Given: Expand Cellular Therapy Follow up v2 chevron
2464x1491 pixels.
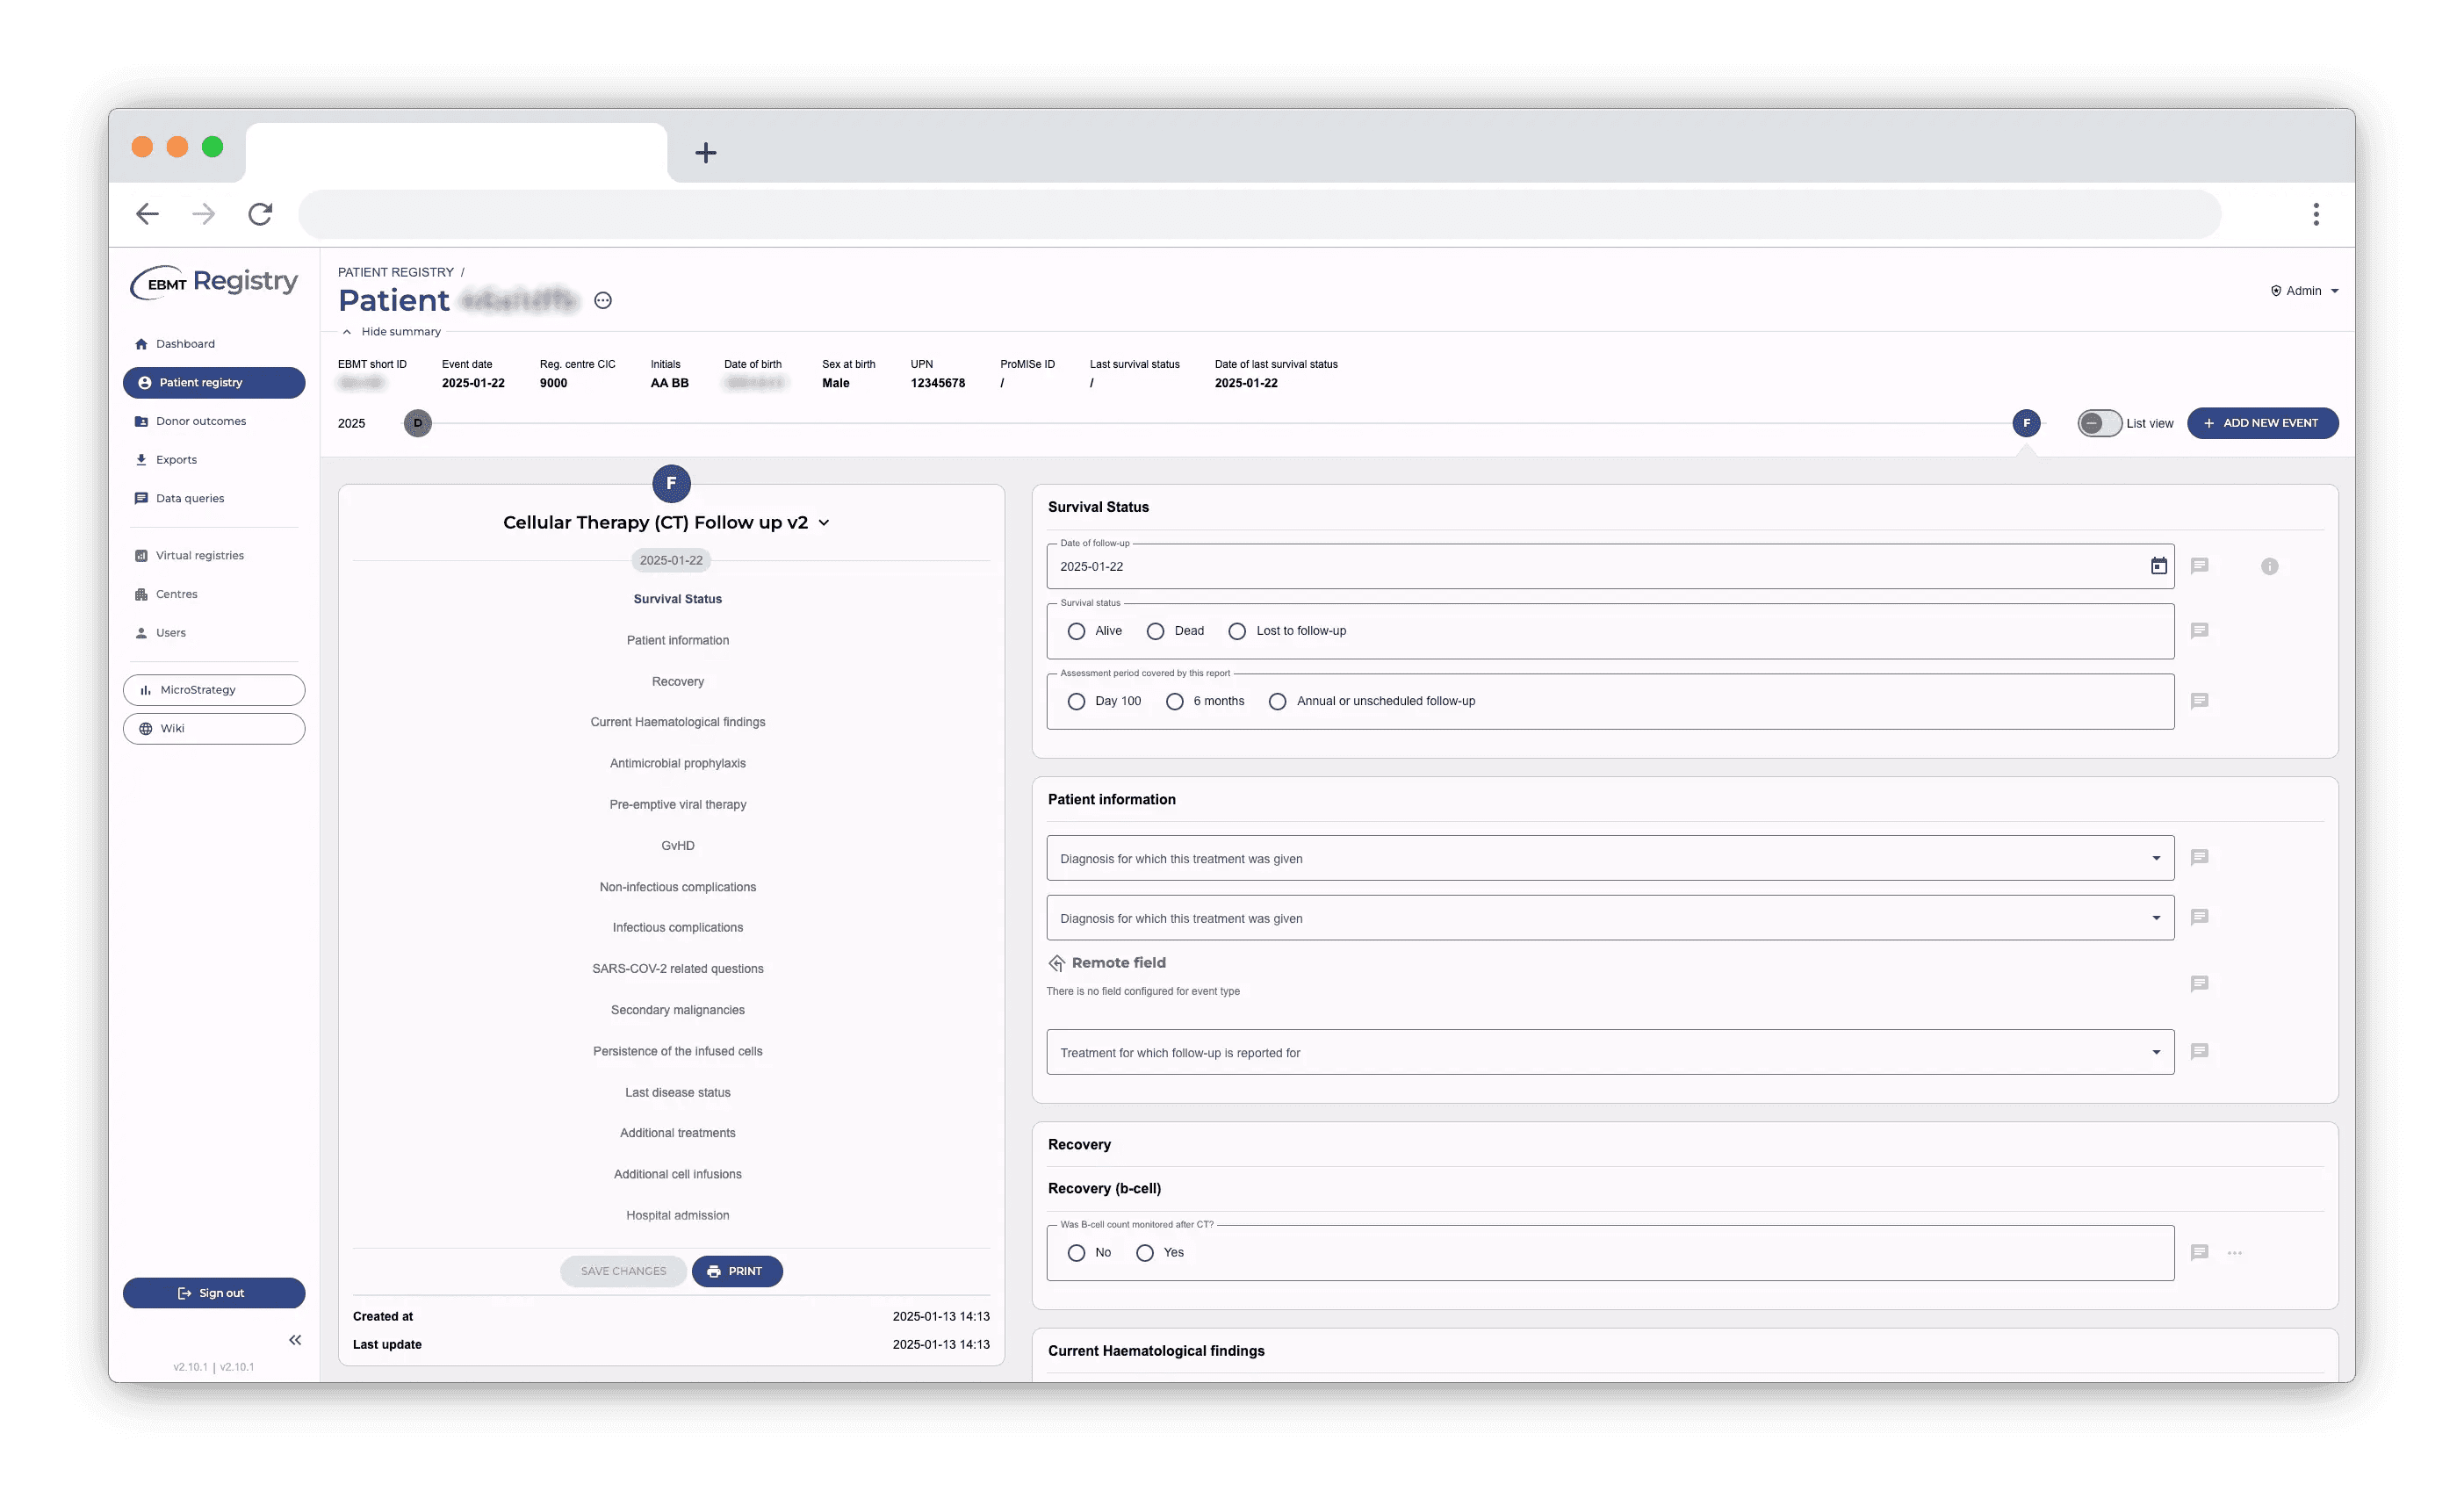Looking at the screenshot, I should click(x=824, y=523).
